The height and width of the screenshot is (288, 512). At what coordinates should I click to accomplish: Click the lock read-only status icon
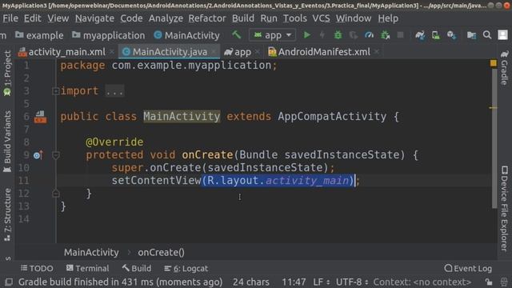click(489, 282)
